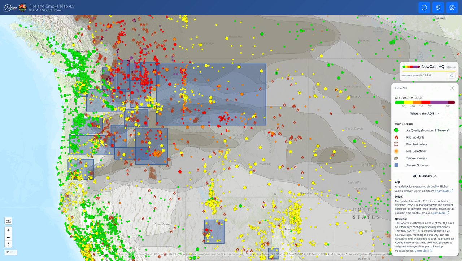Open Learn More link for NowCast definition
This screenshot has width=462, height=261.
423,251
